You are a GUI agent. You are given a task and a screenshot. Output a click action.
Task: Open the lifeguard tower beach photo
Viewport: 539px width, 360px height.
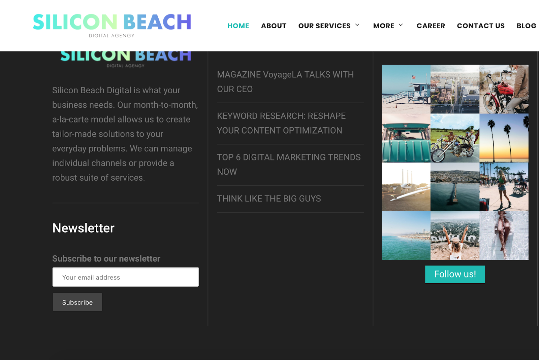coord(406,89)
